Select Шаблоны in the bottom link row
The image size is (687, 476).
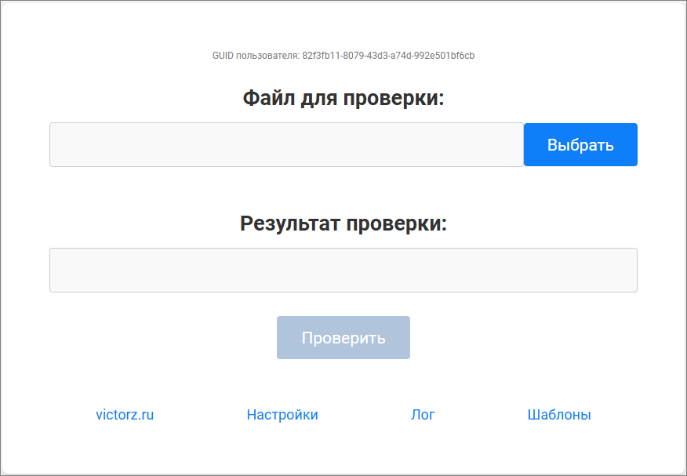(x=559, y=415)
